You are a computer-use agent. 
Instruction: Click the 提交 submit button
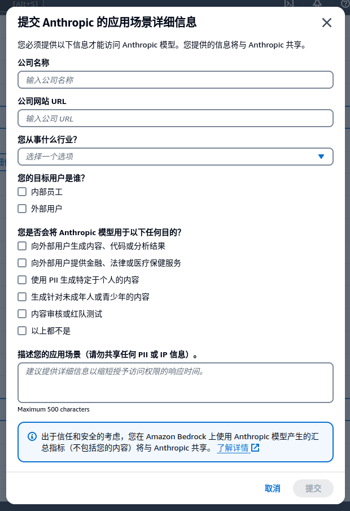[x=313, y=488]
